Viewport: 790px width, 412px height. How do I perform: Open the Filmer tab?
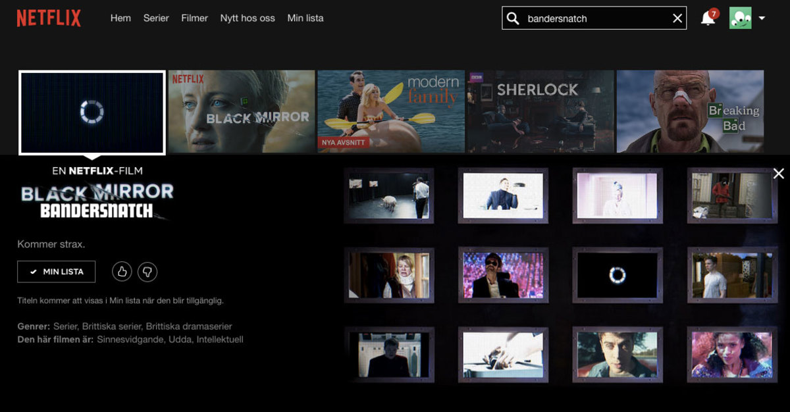click(194, 18)
